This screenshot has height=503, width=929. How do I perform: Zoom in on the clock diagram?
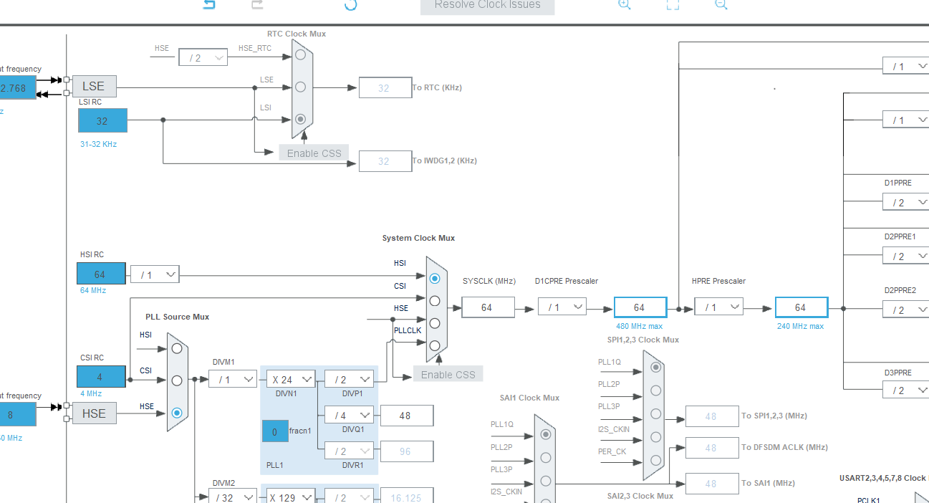point(625,4)
